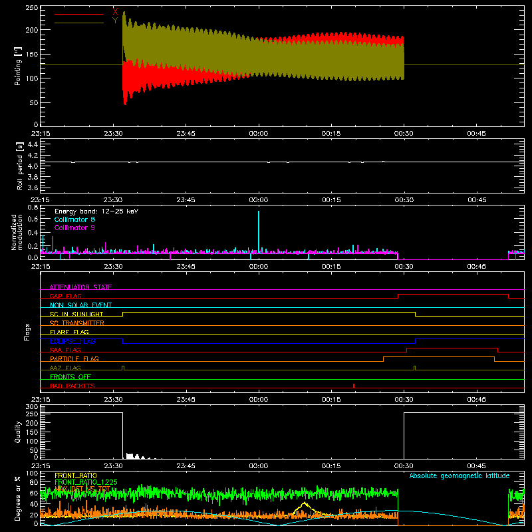Click the SAA_FLAG label

[x=65, y=350]
